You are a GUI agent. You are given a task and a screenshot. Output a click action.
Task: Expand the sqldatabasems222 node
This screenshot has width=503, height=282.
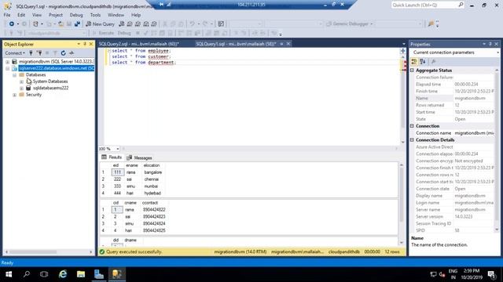pyautogui.click(x=21, y=89)
